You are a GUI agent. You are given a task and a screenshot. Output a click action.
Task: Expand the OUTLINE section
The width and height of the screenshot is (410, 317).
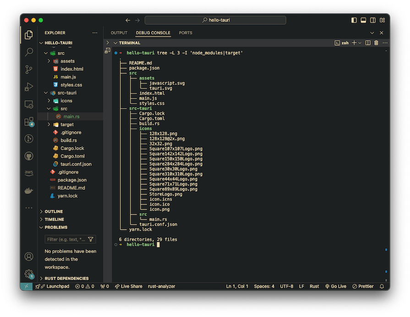pos(54,211)
